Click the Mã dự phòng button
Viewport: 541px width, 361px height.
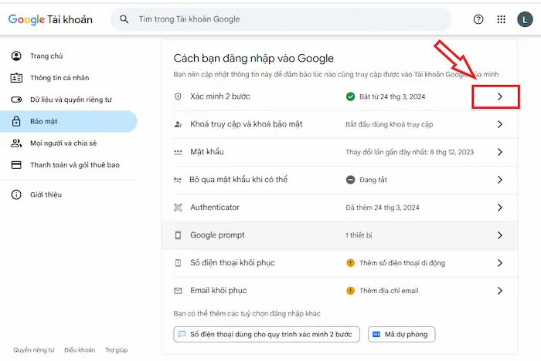(402, 334)
